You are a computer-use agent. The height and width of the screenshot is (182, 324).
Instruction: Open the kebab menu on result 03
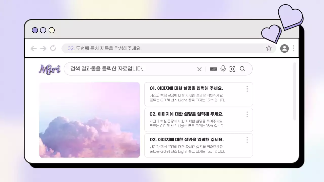pyautogui.click(x=247, y=140)
